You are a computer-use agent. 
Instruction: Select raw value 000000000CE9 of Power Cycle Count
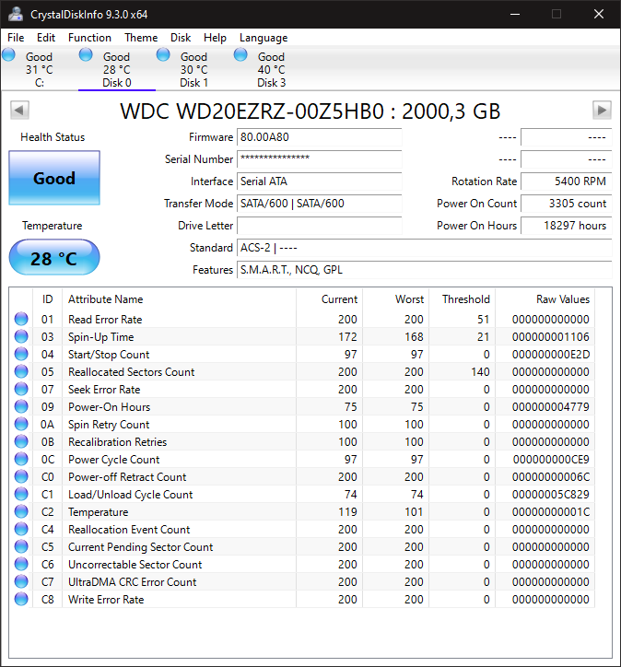click(550, 460)
